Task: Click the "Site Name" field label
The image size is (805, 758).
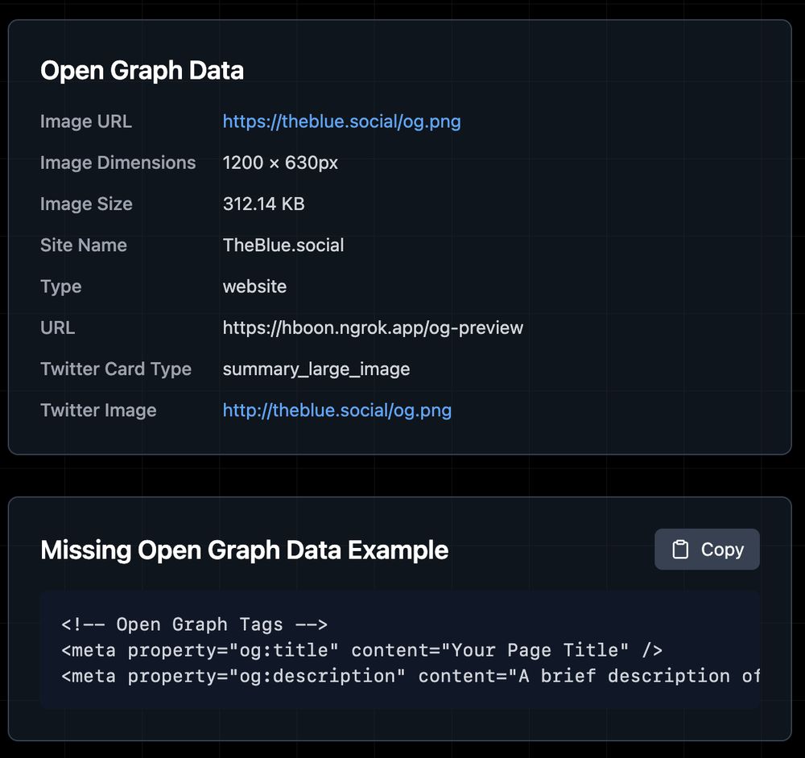Action: 84,245
